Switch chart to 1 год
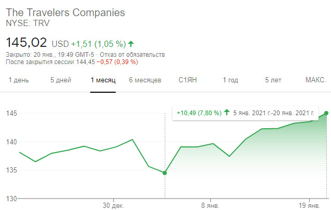 click(x=230, y=80)
